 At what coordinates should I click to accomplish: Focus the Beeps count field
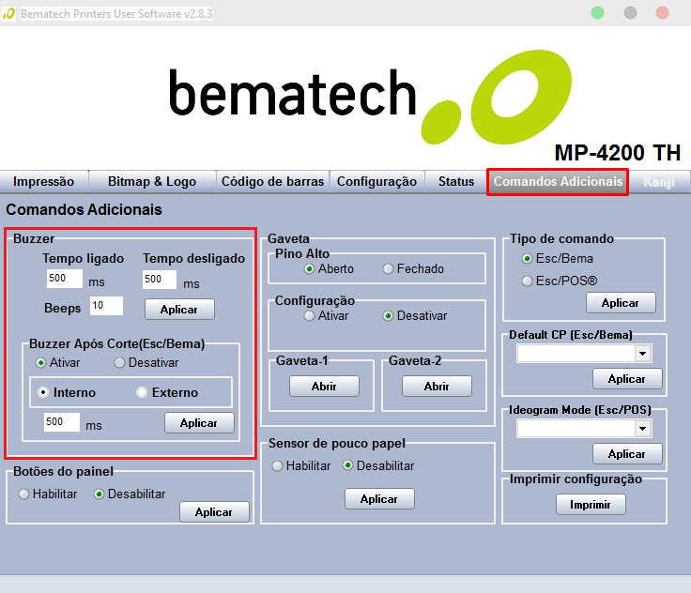click(106, 306)
